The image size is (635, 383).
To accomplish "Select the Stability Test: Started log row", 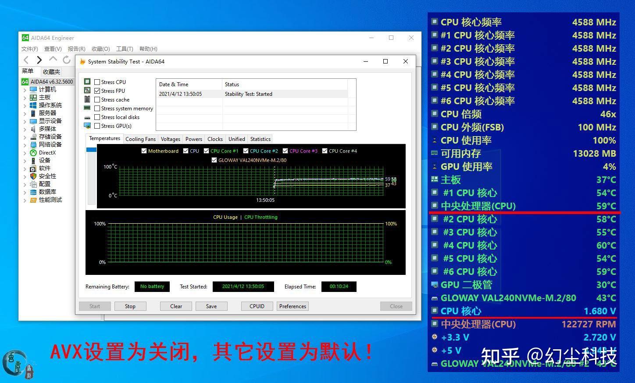I will point(253,94).
